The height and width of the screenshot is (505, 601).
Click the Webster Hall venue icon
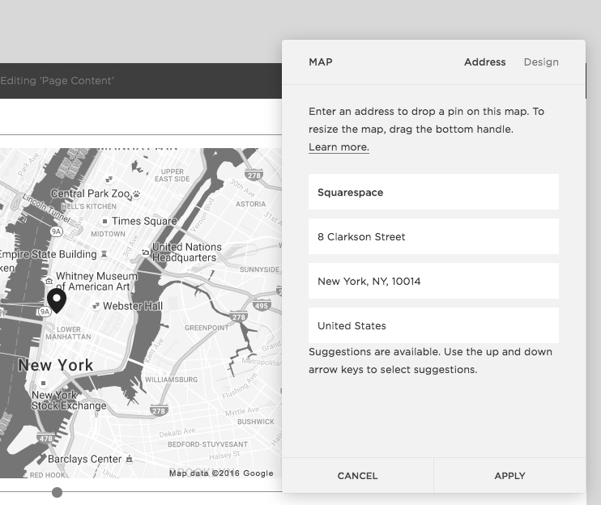click(x=96, y=306)
